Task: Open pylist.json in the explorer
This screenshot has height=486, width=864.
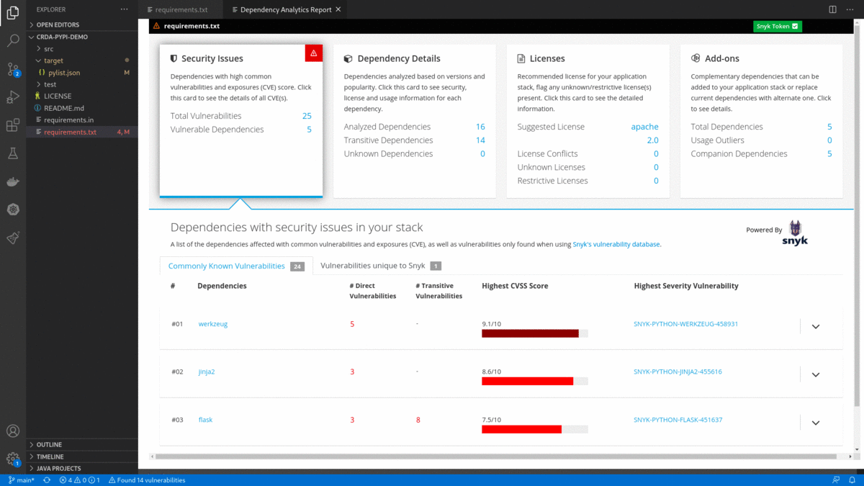Action: coord(82,73)
